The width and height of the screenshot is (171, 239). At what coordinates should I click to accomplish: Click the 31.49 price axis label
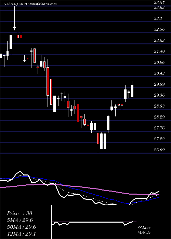(x=159, y=51)
